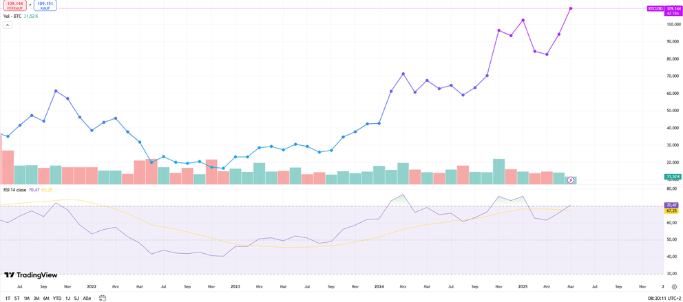Screen dimensions: 683x302
Task: Switch to the 3M time range
Action: tap(36, 298)
